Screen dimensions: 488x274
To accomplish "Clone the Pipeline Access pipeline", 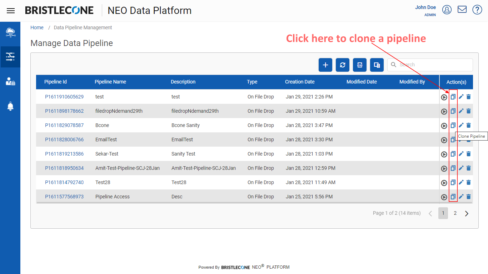I will point(453,197).
